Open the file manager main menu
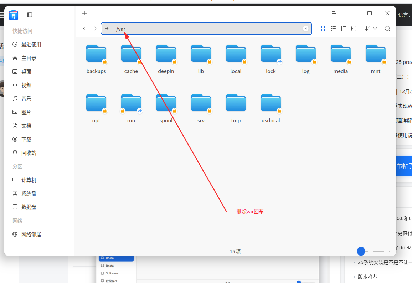The width and height of the screenshot is (412, 283). (x=334, y=14)
